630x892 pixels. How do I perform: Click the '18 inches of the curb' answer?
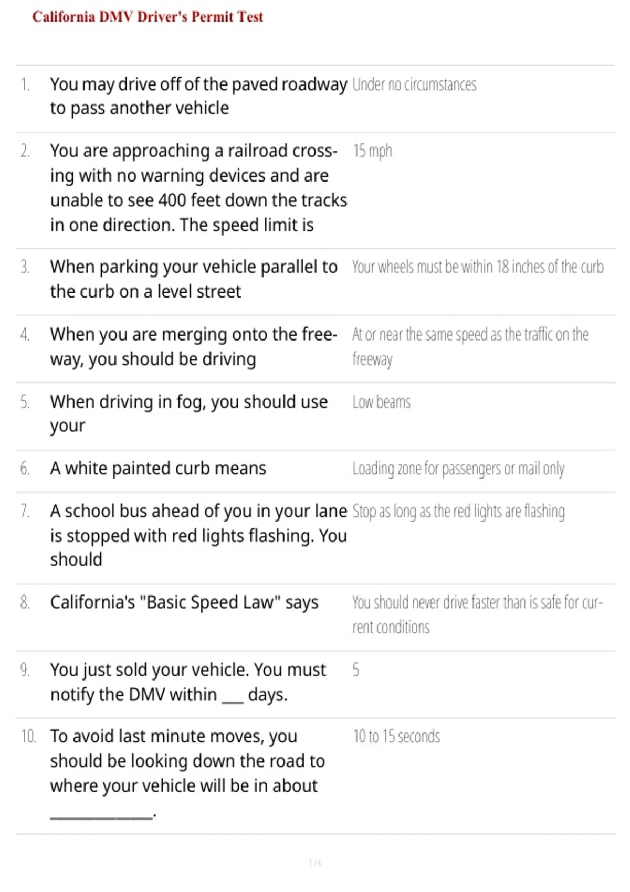(478, 267)
